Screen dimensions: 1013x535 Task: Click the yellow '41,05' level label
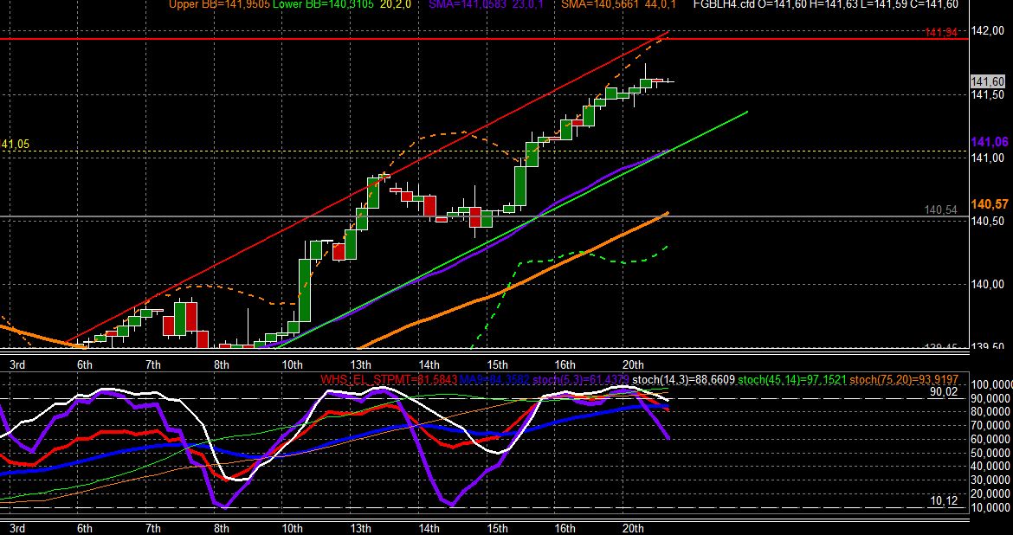click(x=15, y=145)
